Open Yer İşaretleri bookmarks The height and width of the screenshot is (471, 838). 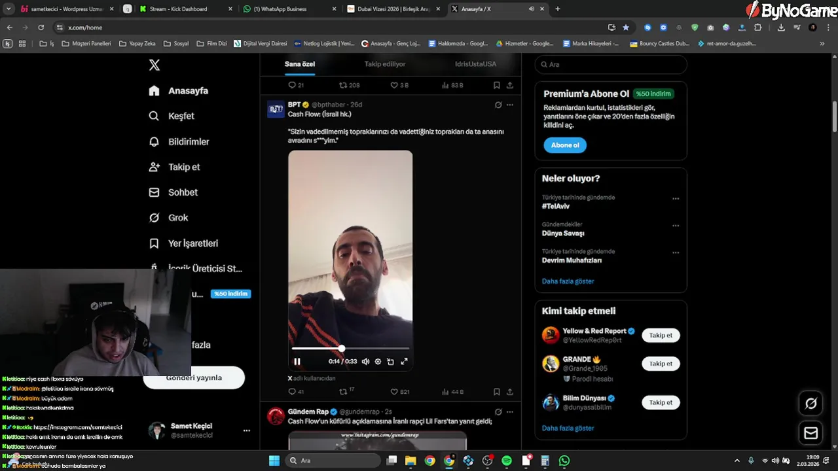pos(183,243)
